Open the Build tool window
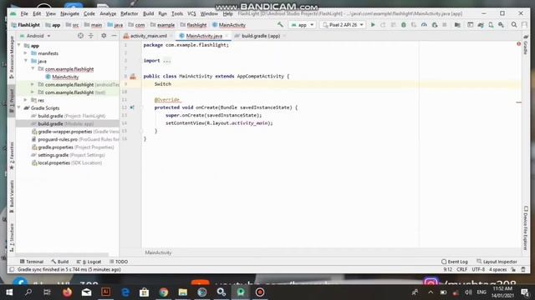This screenshot has height=300, width=535. click(60, 262)
